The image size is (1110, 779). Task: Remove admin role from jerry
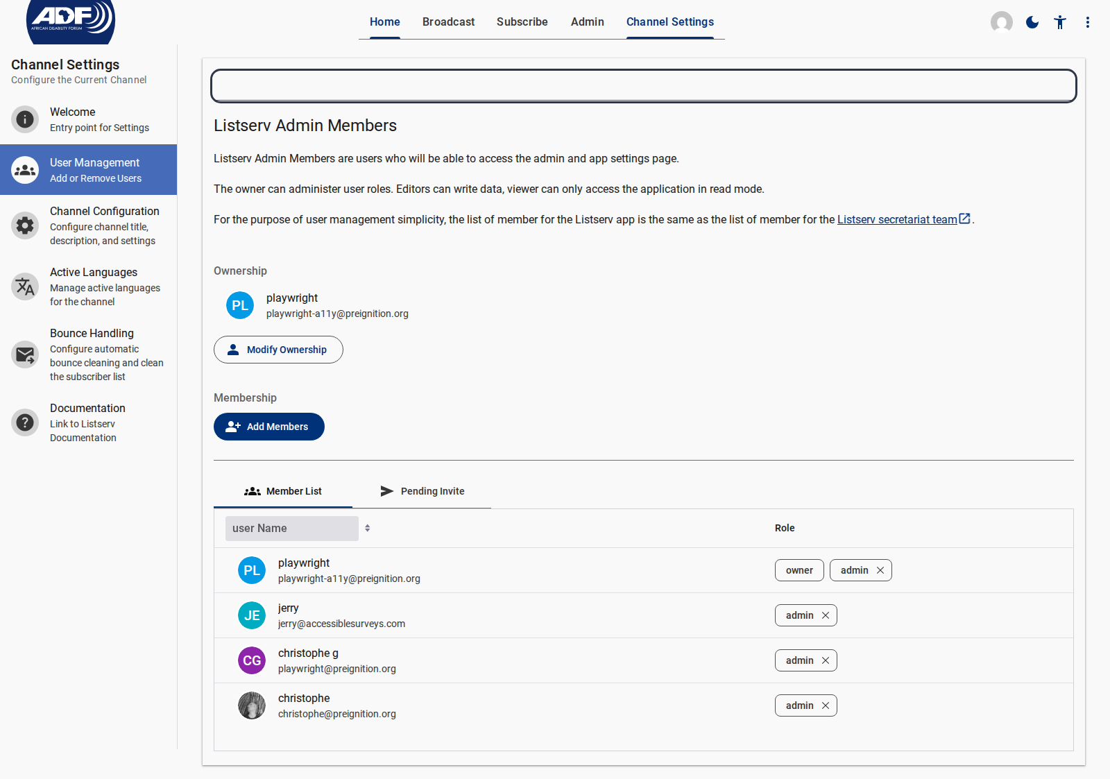pyautogui.click(x=826, y=615)
